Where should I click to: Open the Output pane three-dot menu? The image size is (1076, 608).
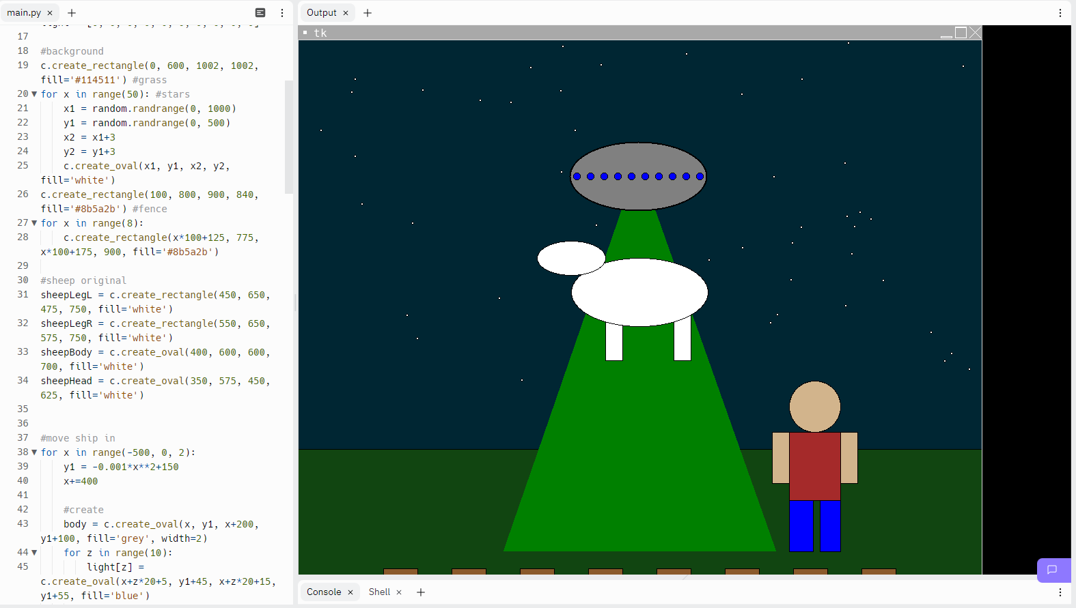tap(1060, 13)
